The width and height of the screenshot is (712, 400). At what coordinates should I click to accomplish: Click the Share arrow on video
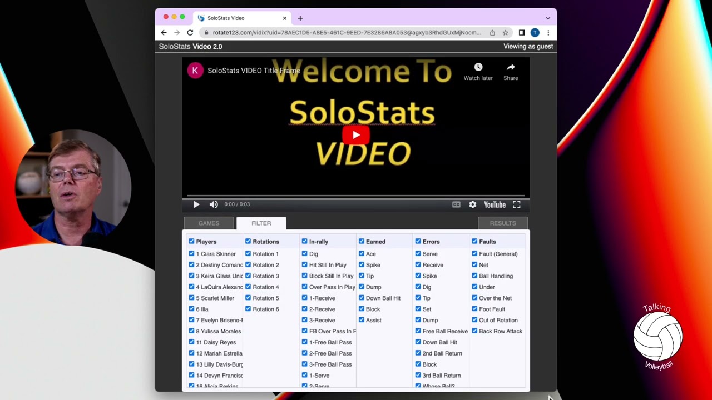pos(511,67)
